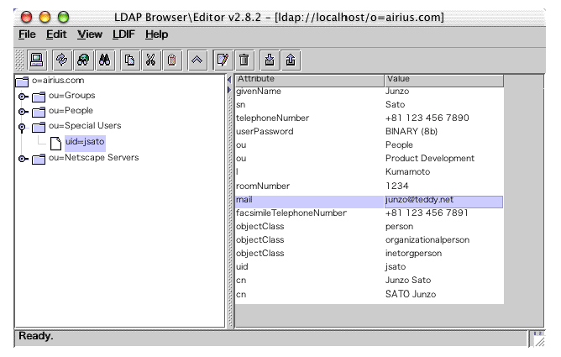The width and height of the screenshot is (561, 357).
Task: Click the Paste clipboard toolbar icon
Action: point(171,60)
